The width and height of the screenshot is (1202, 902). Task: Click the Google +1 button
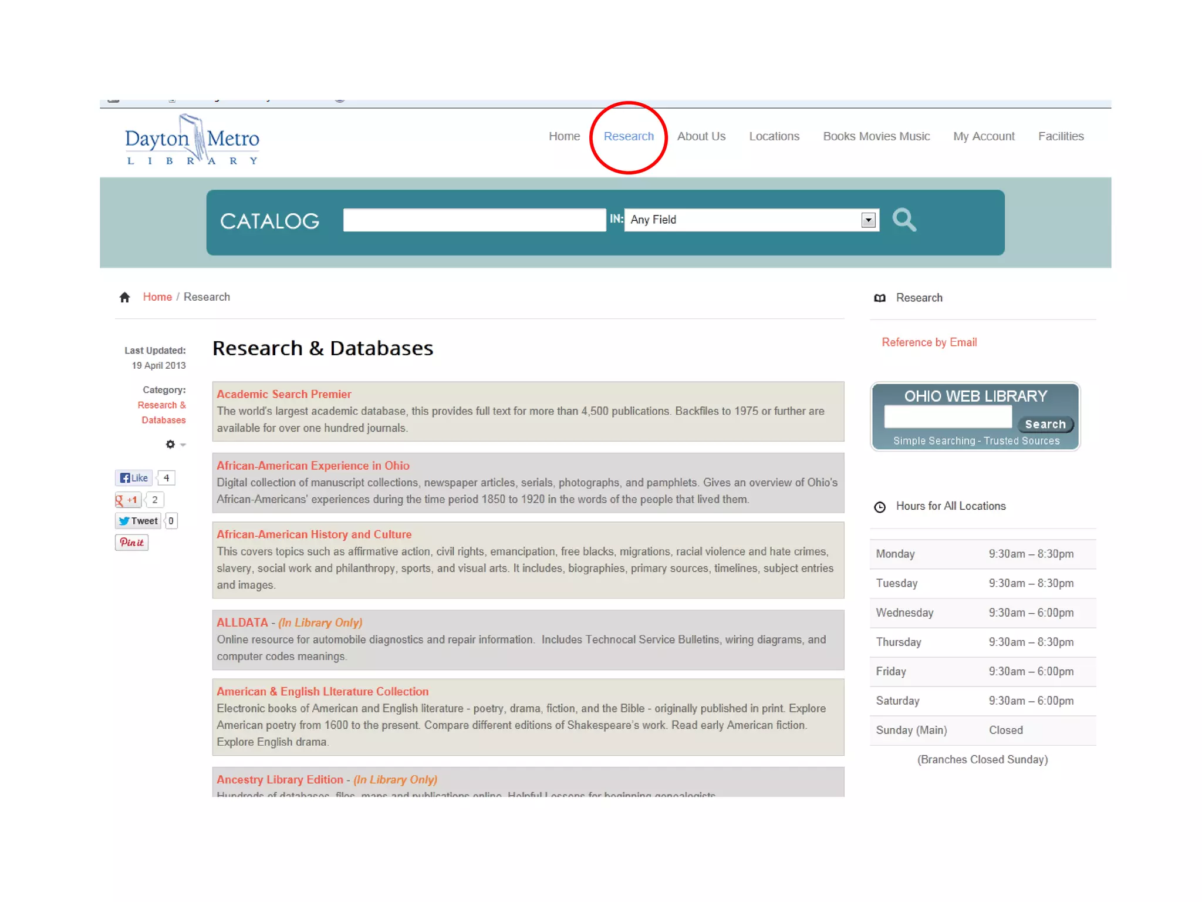click(x=128, y=500)
